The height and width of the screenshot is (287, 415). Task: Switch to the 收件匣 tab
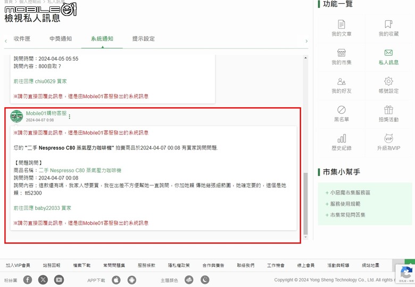coord(22,39)
